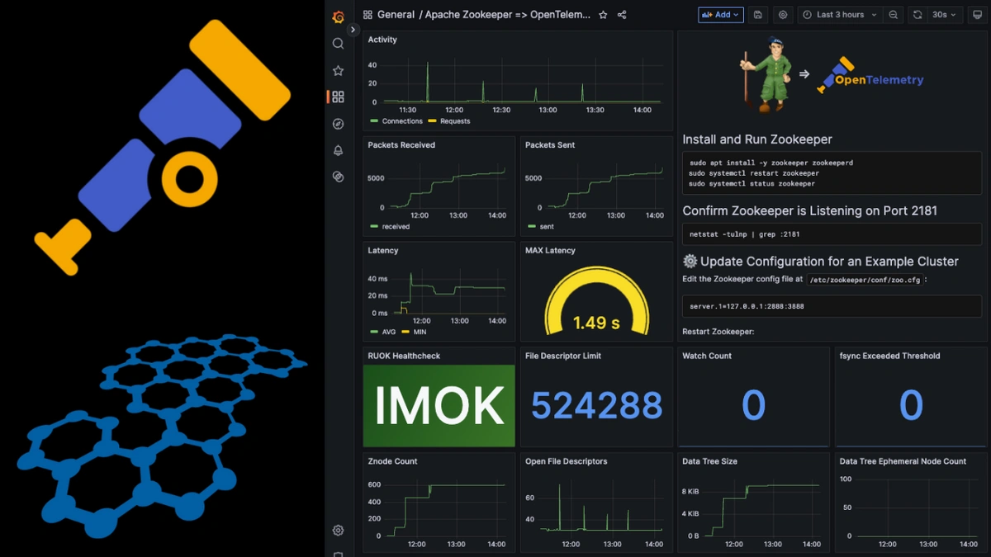Open the Alerting bell sidebar icon

(x=338, y=150)
